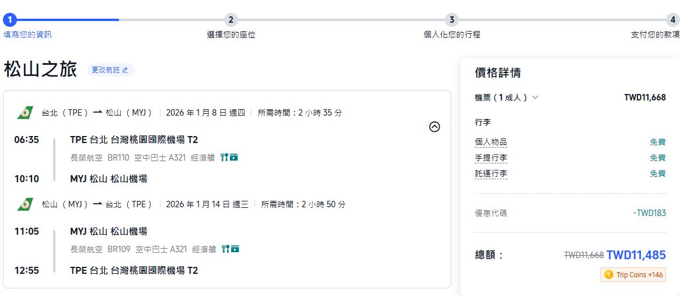This screenshot has height=296, width=680.
Task: Go to step 4 支付您的款項
Action: (x=673, y=20)
